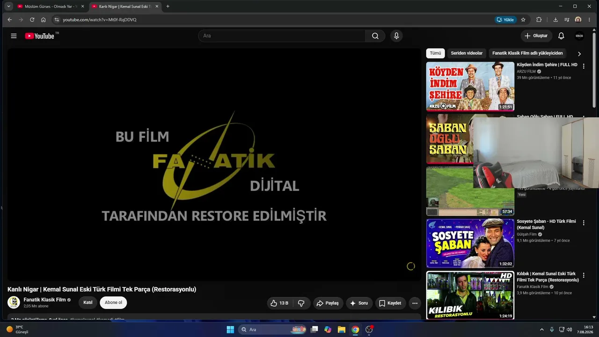Open Gülşah Film channel link

526,234
